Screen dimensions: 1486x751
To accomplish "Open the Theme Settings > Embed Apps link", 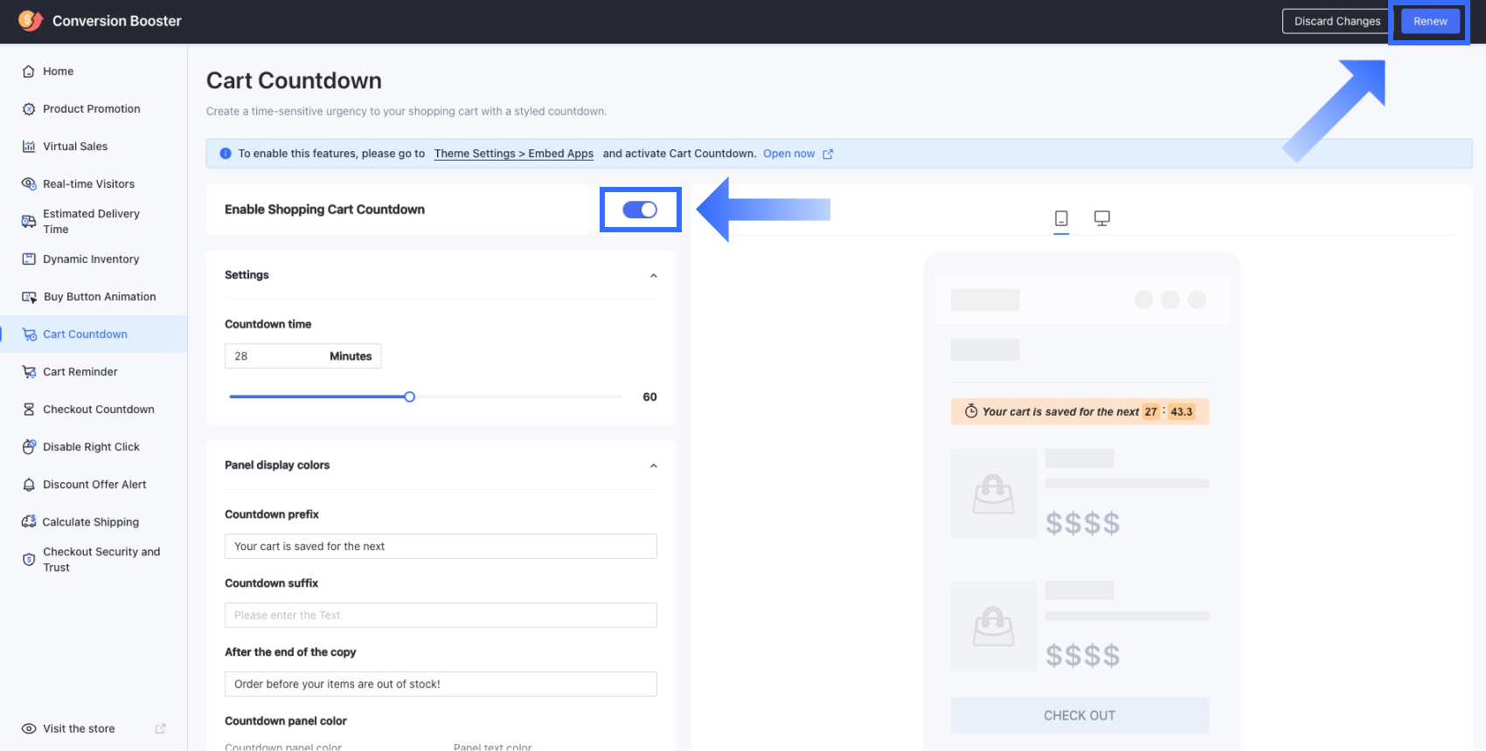I will (x=513, y=154).
